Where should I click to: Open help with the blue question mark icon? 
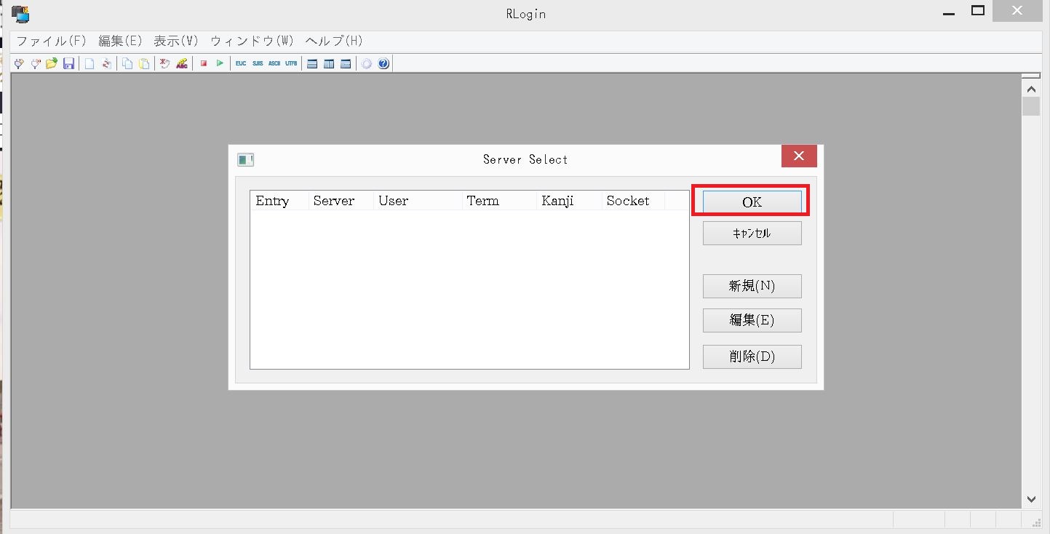click(383, 63)
